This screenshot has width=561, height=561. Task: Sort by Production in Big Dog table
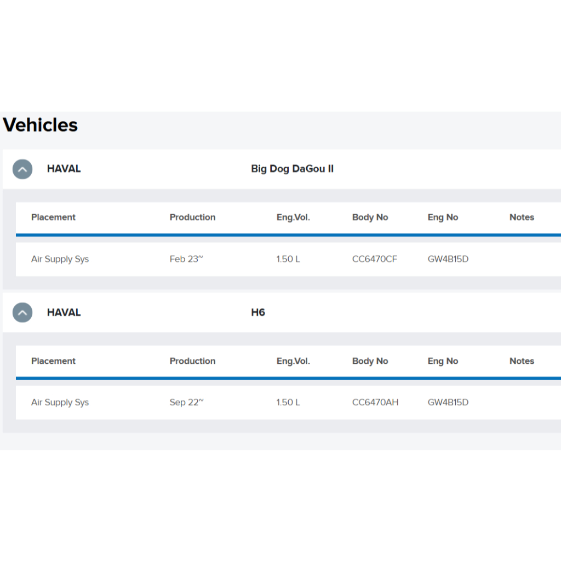192,217
